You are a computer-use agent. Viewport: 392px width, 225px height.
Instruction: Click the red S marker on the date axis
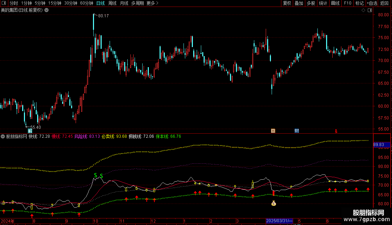tap(336, 131)
